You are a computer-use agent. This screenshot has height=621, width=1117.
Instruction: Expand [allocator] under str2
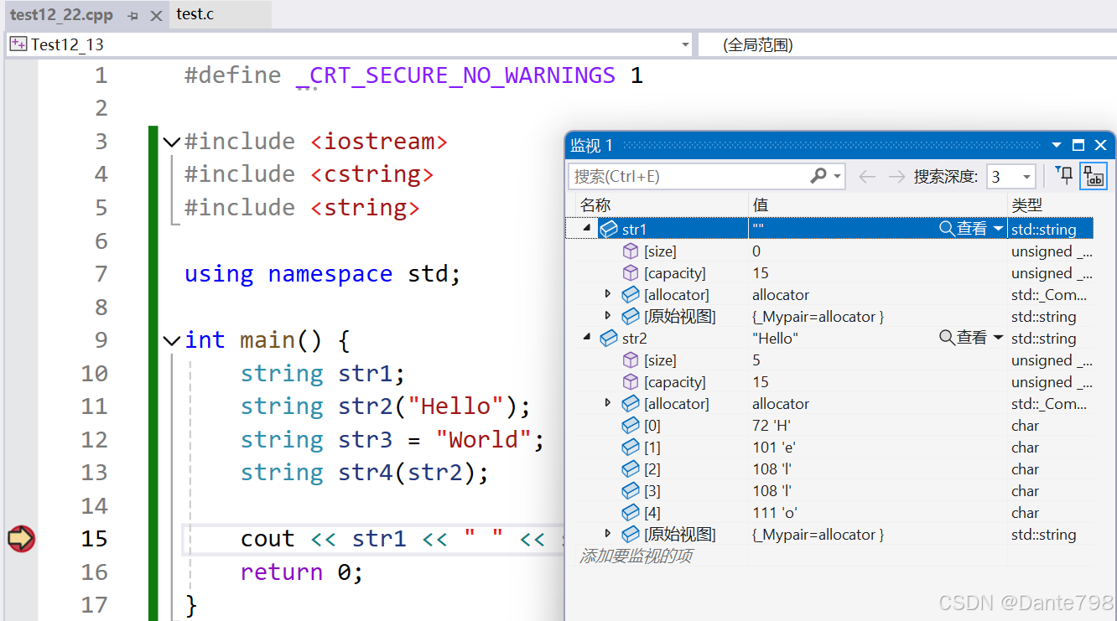(x=609, y=403)
